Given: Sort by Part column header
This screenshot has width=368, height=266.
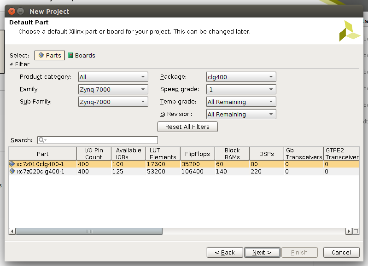Looking at the screenshot, I should click(x=43, y=154).
